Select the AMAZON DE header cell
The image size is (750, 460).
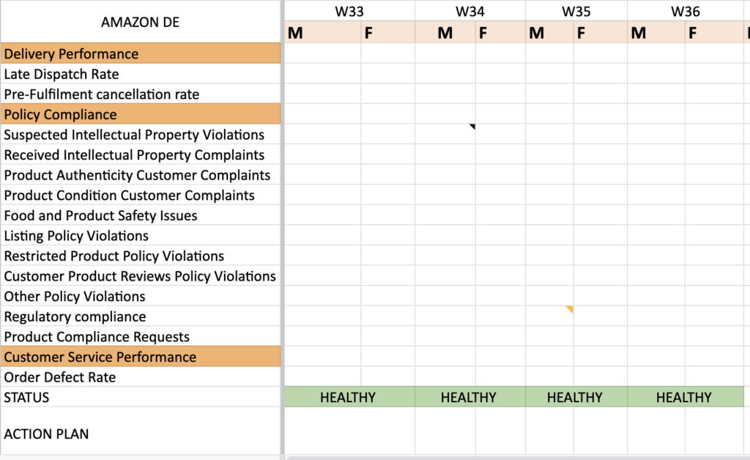point(140,22)
